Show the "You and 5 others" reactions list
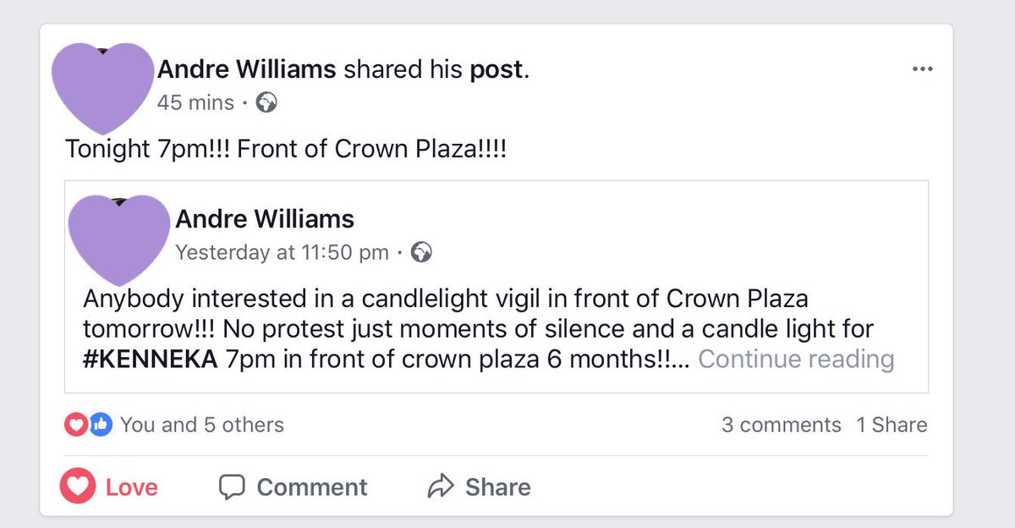Screen dimensions: 1015x528 (202, 425)
